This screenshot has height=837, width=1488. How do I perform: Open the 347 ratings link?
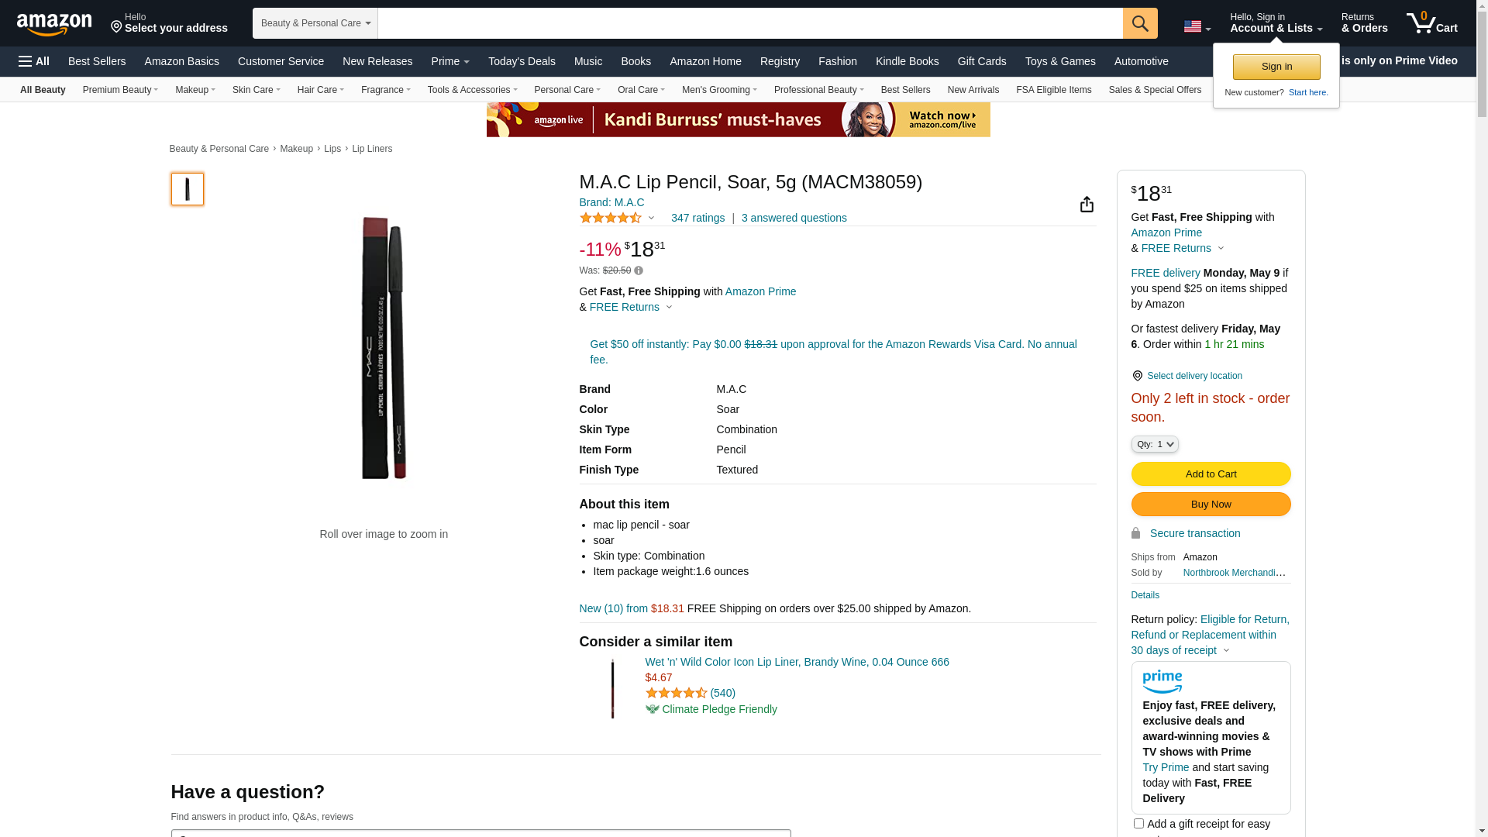[697, 218]
